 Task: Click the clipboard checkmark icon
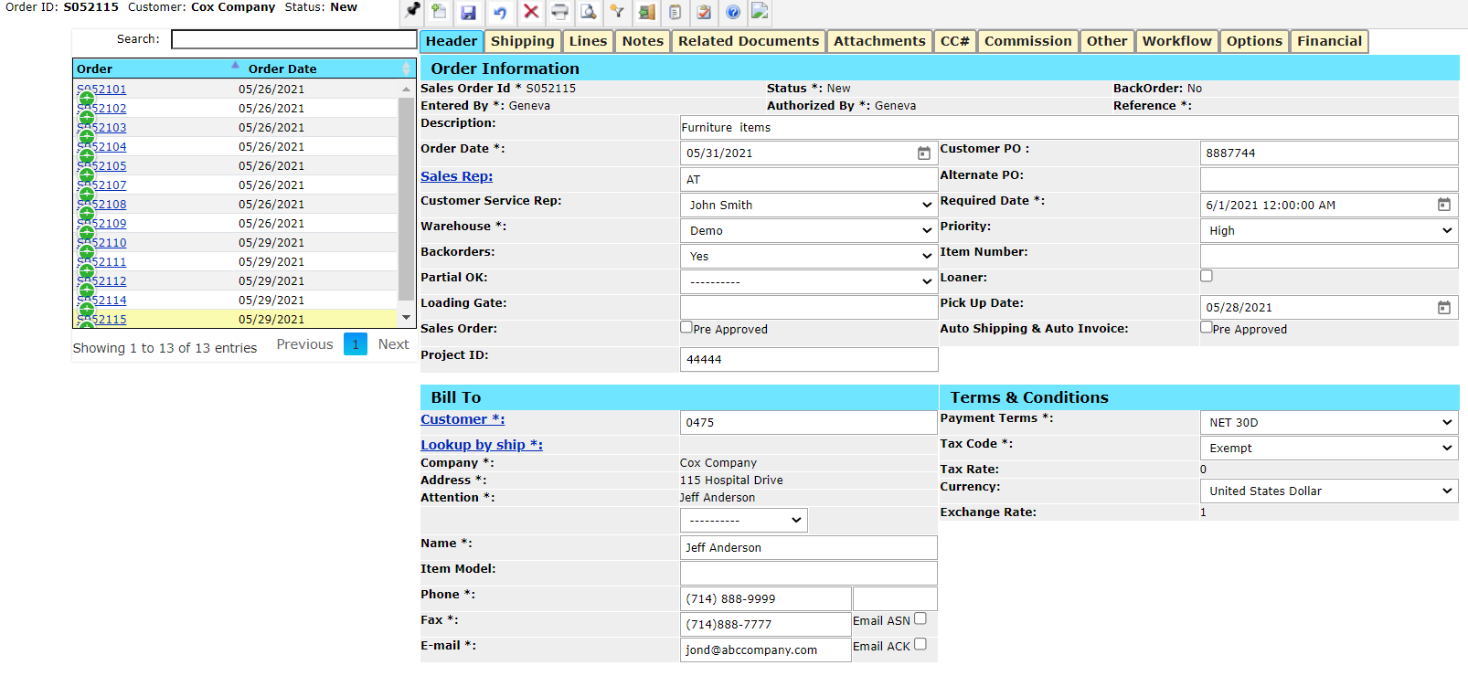(704, 12)
